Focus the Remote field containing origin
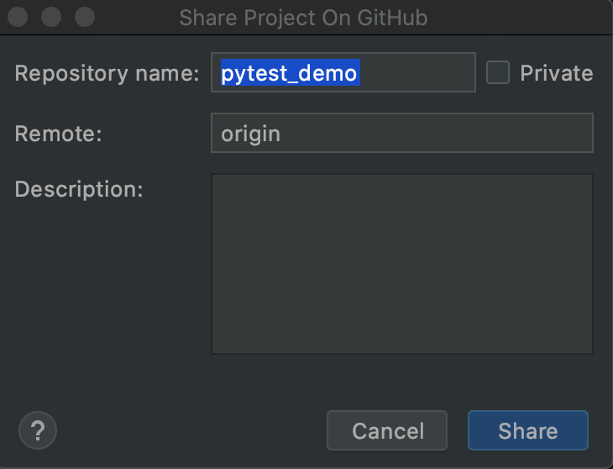The width and height of the screenshot is (613, 469). pos(402,133)
